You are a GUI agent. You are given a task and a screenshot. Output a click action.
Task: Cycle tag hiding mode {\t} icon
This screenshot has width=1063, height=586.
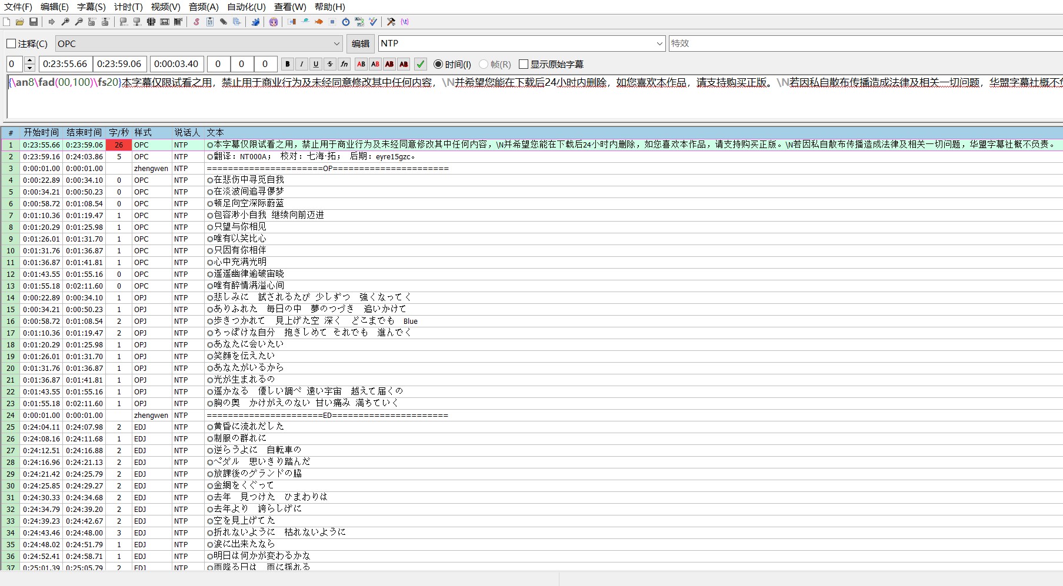pos(405,22)
